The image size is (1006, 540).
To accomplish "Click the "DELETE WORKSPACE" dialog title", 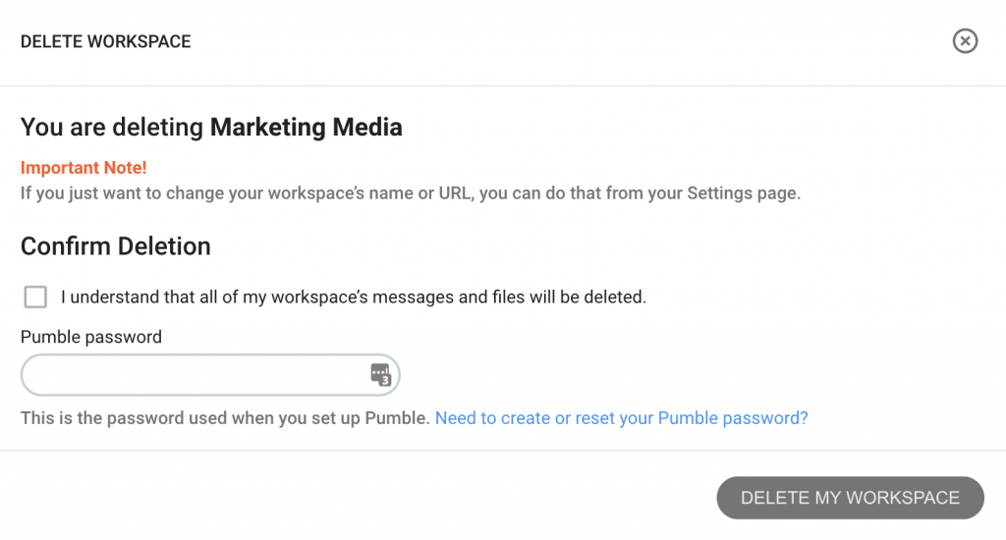I will (106, 41).
